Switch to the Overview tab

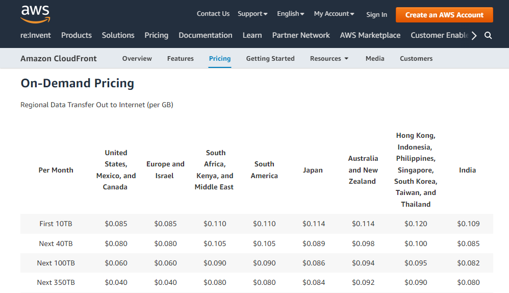tap(137, 59)
